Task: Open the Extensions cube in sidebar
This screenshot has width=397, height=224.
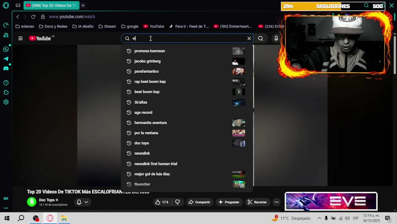Action: pos(6,92)
